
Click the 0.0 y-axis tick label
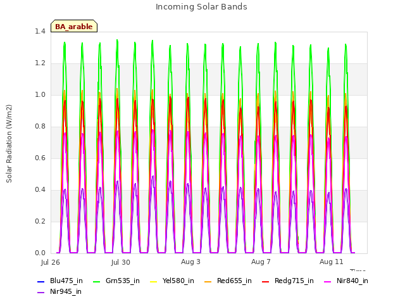40,253
